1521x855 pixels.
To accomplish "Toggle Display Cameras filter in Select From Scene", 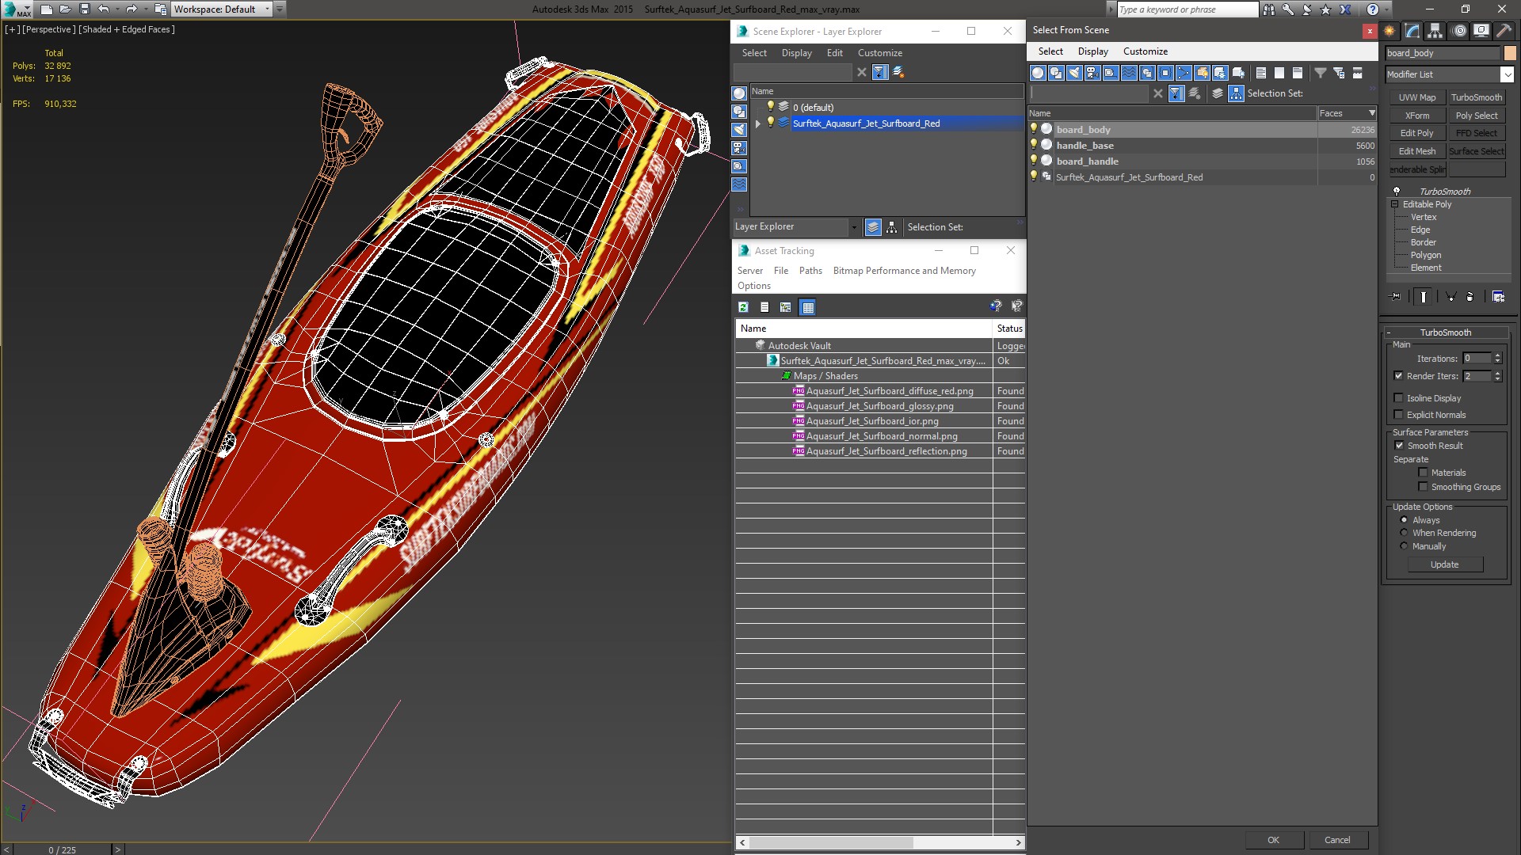I will 1092,73.
